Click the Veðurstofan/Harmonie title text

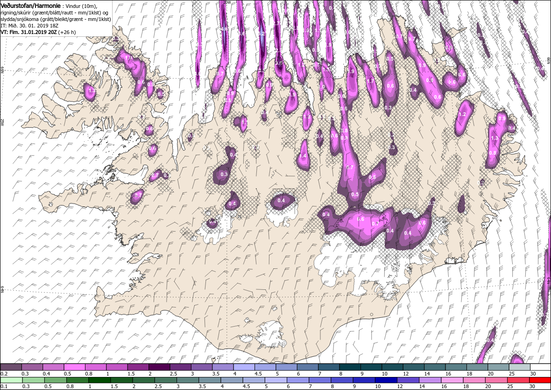pos(30,6)
